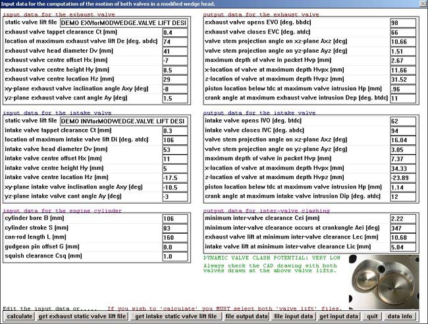Click exhaust piston location Hp value .96
The width and height of the screenshot is (428, 324).
tap(403, 89)
